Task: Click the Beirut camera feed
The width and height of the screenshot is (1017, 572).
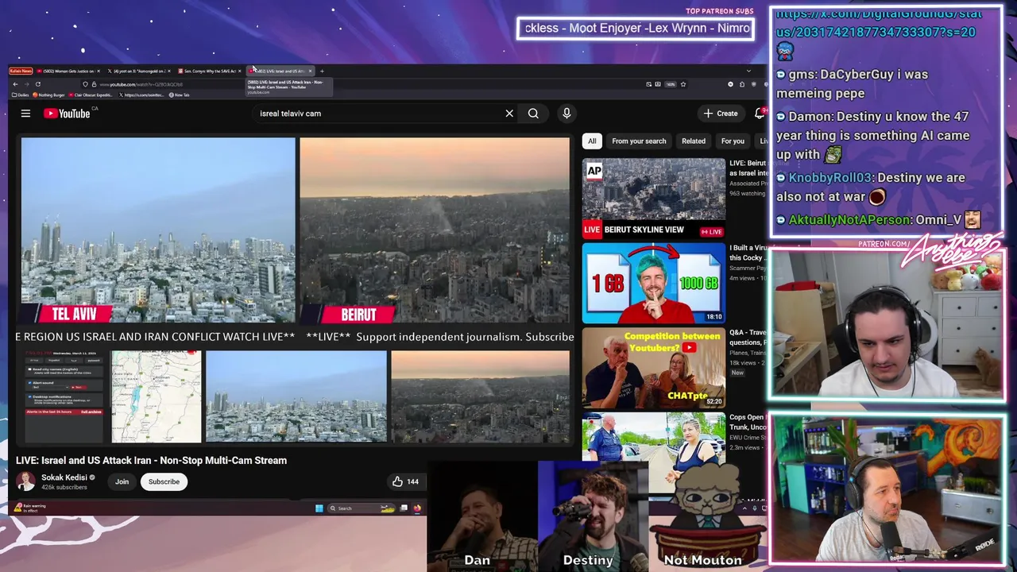Action: click(x=435, y=230)
